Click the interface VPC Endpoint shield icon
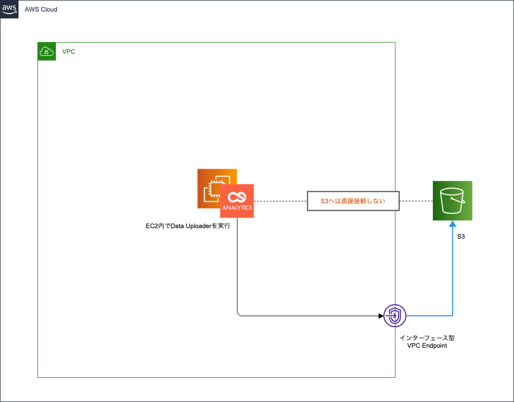This screenshot has width=514, height=402. tap(394, 316)
